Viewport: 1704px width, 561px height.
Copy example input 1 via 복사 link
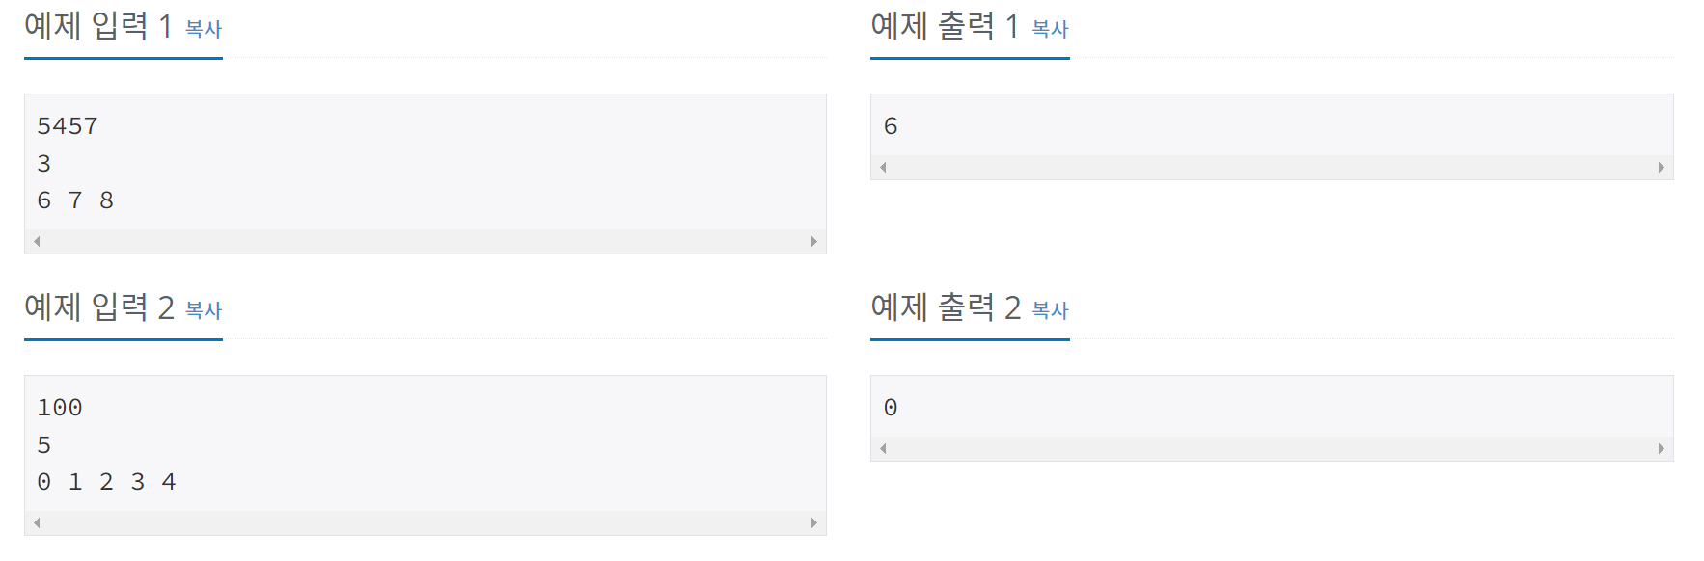tap(204, 29)
